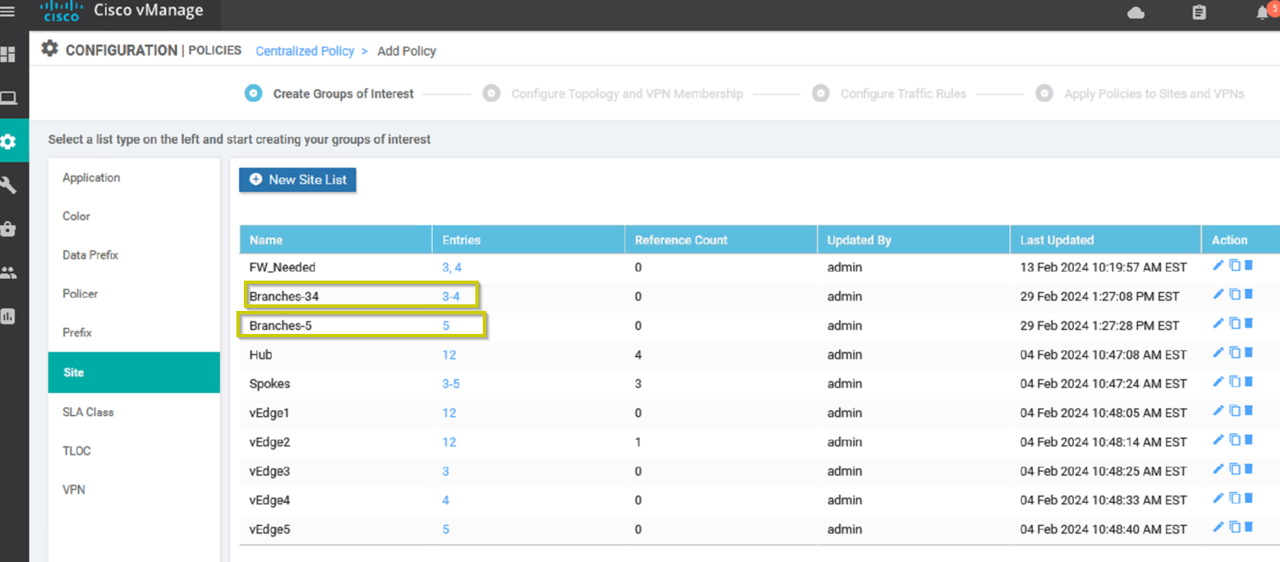Go to Create Groups of Interest step
This screenshot has width=1280, height=562.
click(329, 94)
